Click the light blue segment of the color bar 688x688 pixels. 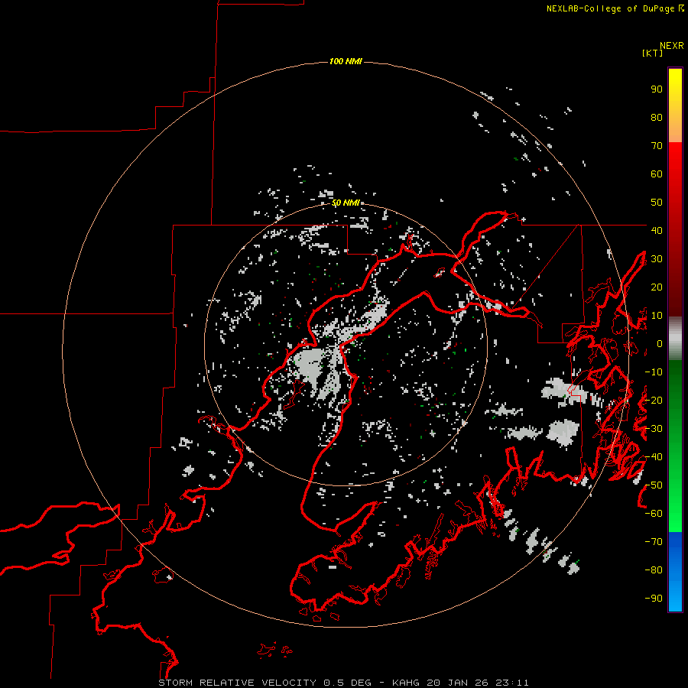coord(675,599)
